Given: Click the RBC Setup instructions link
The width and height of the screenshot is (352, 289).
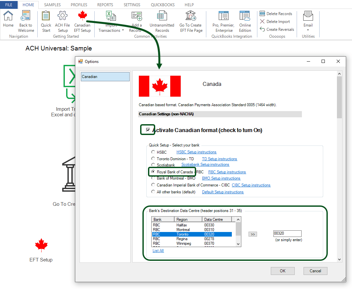Looking at the screenshot, I should coord(227,172).
